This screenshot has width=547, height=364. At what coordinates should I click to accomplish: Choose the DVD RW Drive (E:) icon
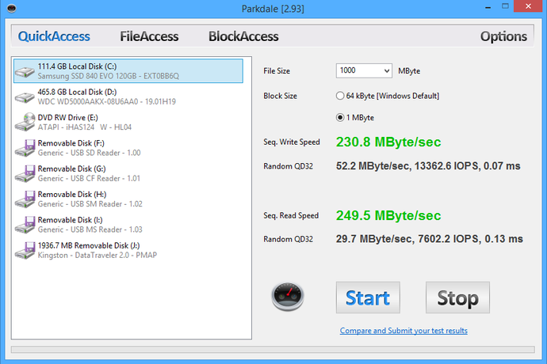(25, 122)
